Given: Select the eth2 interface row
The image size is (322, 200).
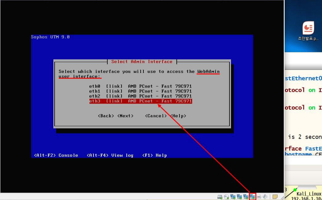Looking at the screenshot, I should click(x=140, y=96).
